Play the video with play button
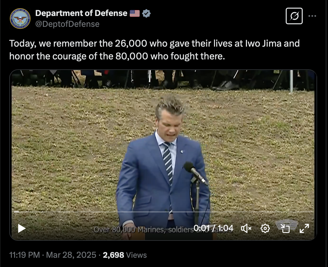The width and height of the screenshot is (328, 267). (x=21, y=228)
